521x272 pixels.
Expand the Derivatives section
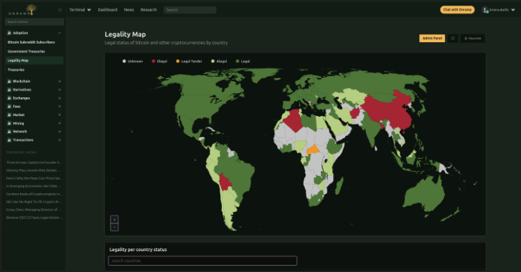(60, 89)
